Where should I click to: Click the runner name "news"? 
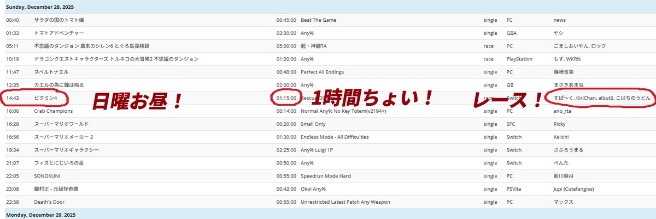click(559, 20)
